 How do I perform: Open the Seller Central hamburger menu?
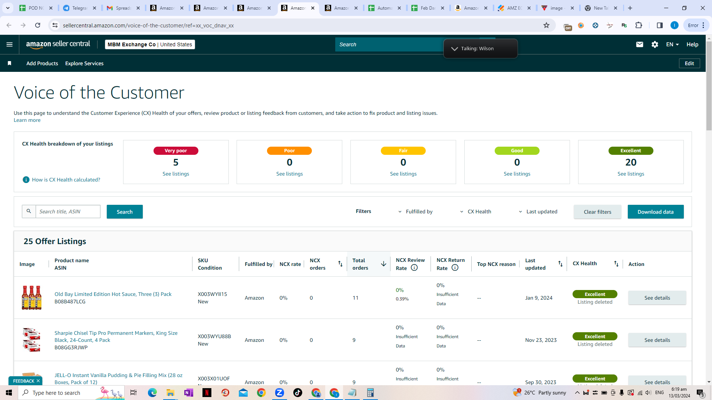[x=10, y=44]
